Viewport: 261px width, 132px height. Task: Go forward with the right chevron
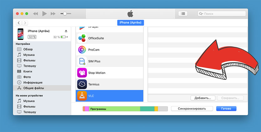25,23
